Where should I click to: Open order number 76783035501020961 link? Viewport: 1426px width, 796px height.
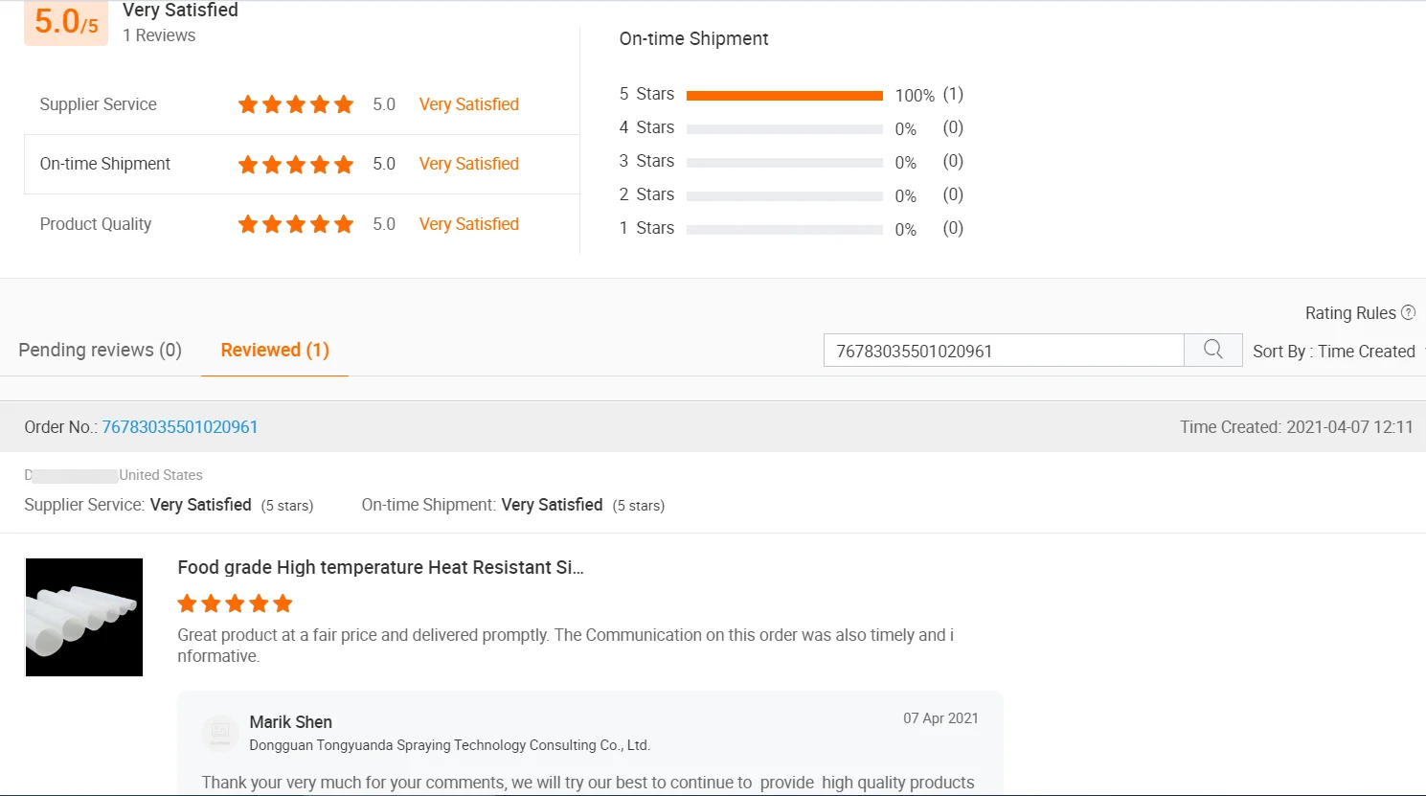click(180, 427)
